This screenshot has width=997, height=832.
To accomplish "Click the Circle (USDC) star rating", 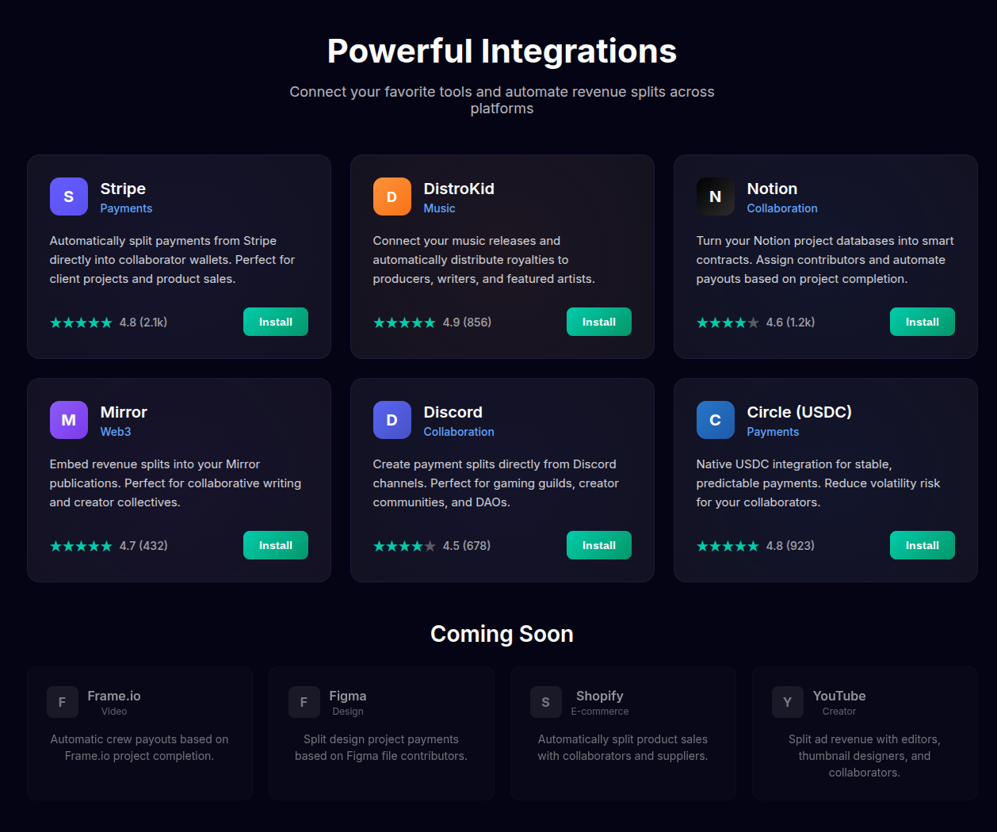I will (x=728, y=546).
